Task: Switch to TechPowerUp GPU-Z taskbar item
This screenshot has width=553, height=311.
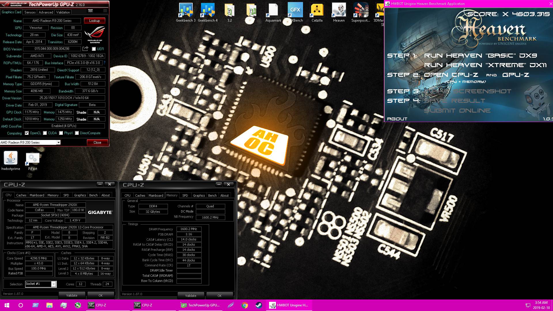Action: coord(201,305)
